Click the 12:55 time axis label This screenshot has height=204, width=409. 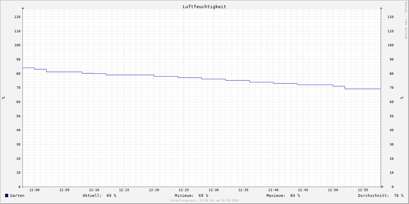363,190
